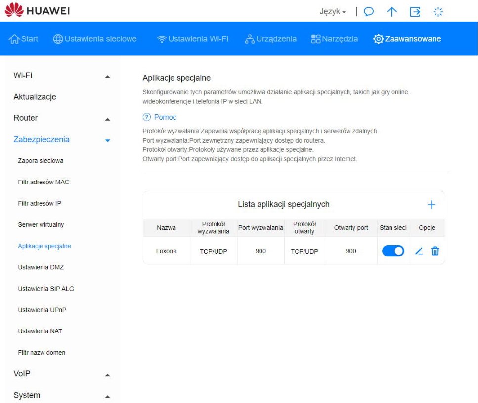Open the Język language dropdown
Viewport: 478px width, 403px height.
pyautogui.click(x=332, y=12)
